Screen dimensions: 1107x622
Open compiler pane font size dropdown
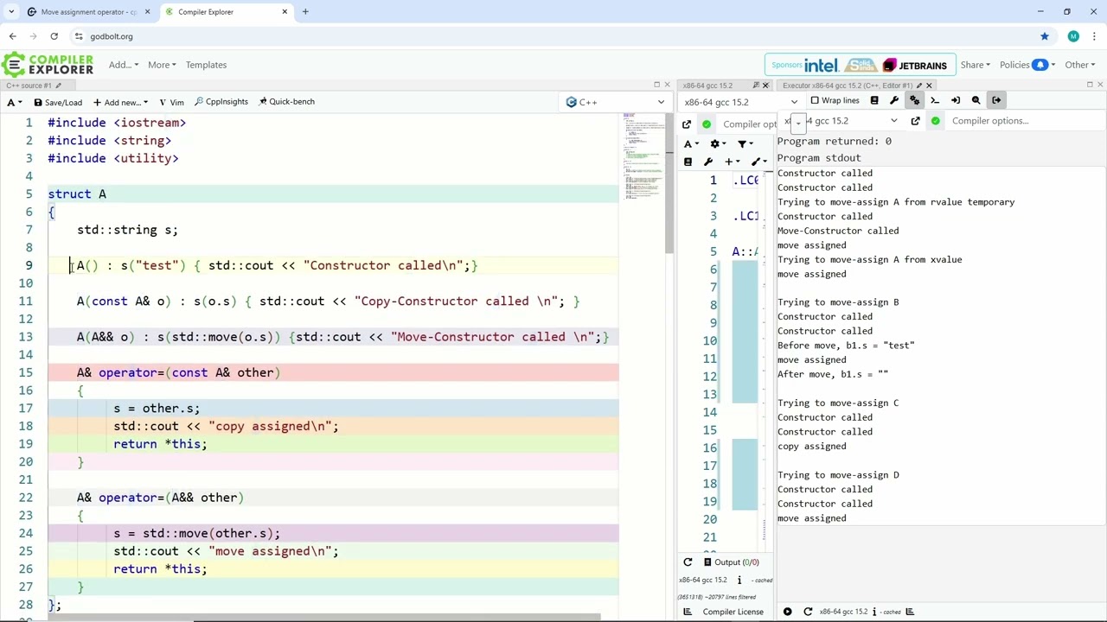click(692, 143)
